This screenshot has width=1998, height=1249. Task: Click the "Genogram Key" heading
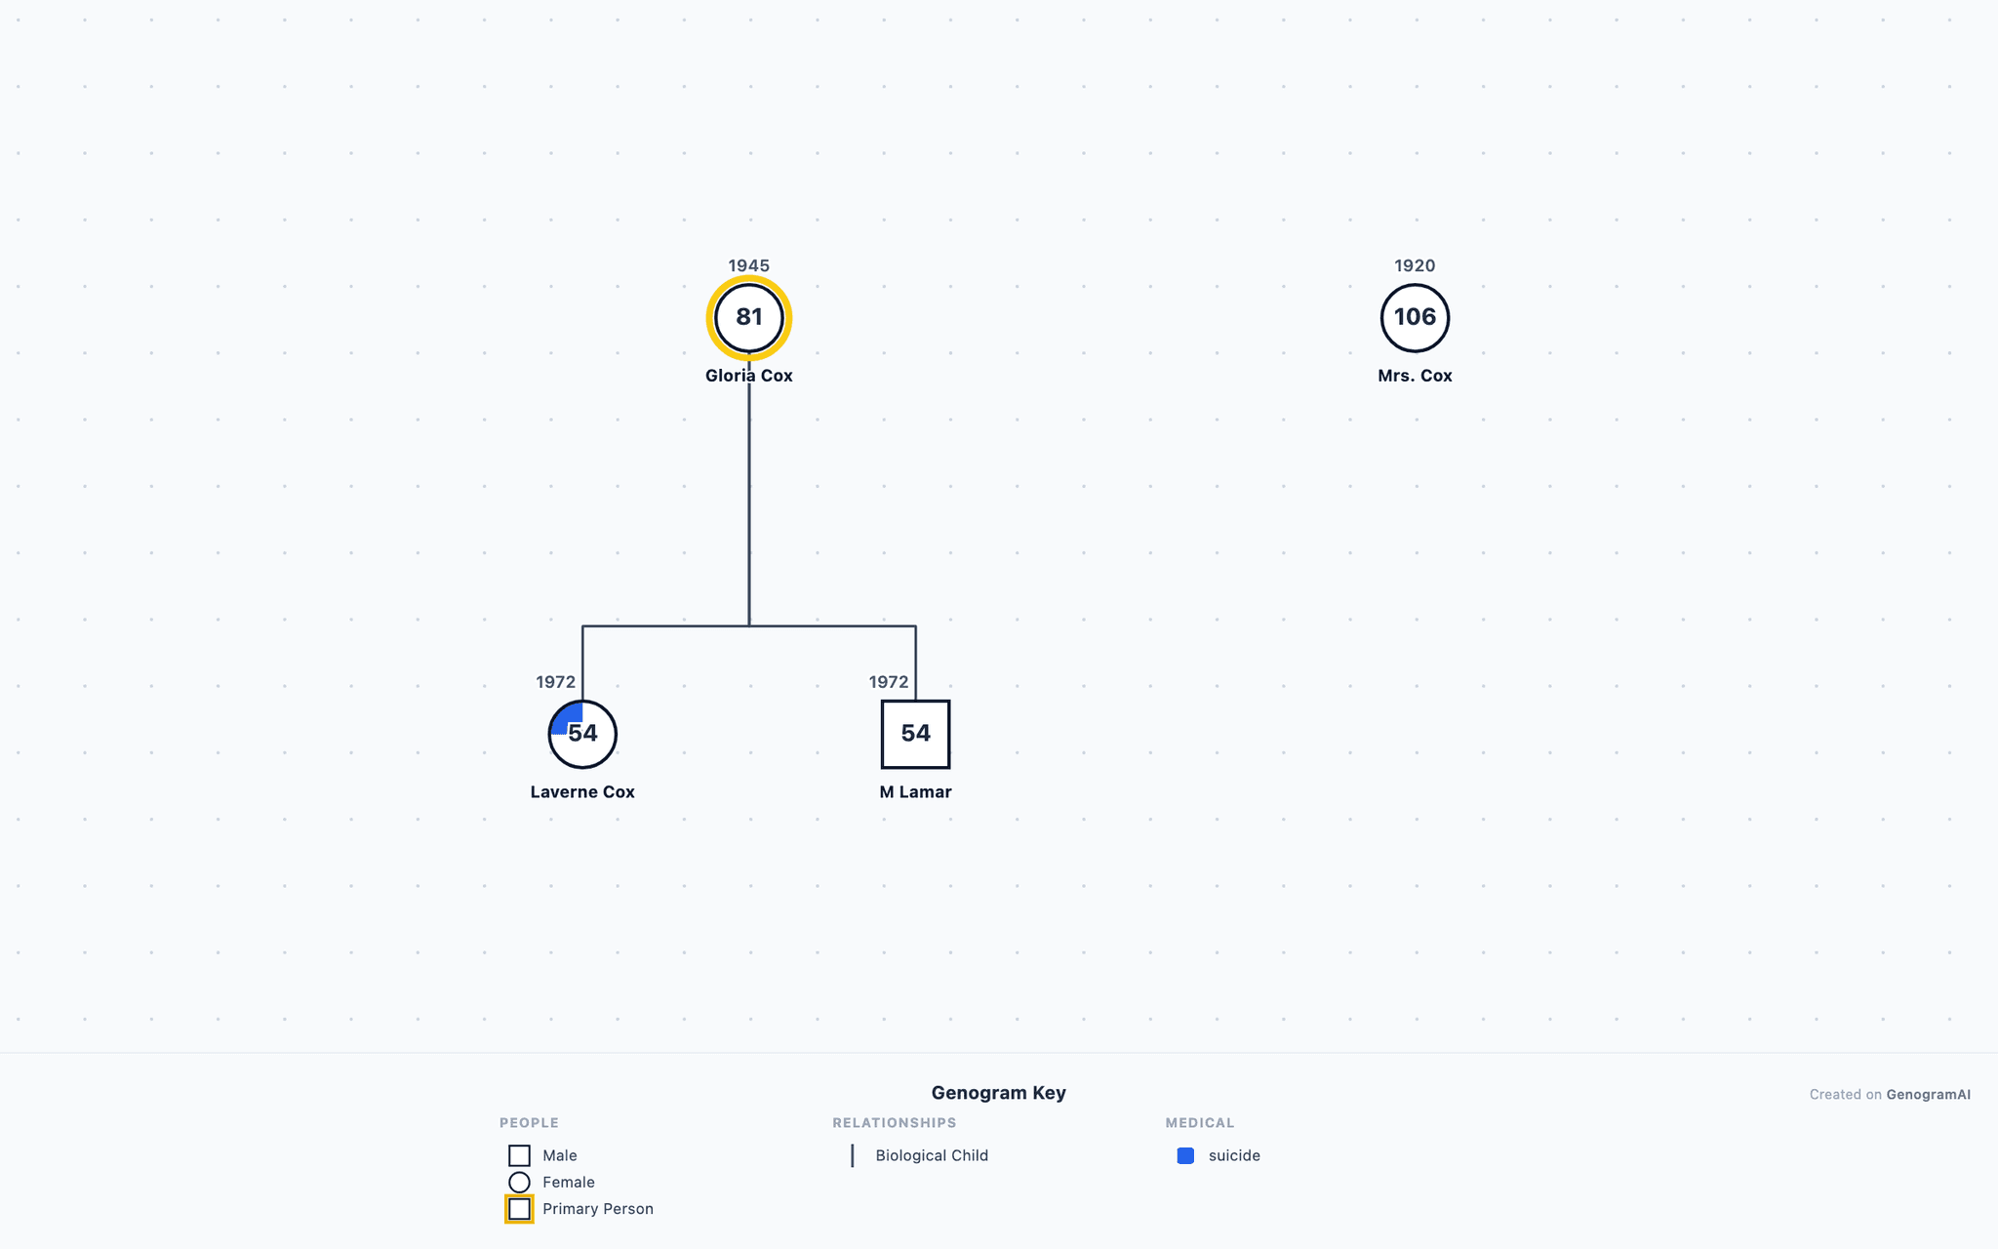[x=998, y=1093]
